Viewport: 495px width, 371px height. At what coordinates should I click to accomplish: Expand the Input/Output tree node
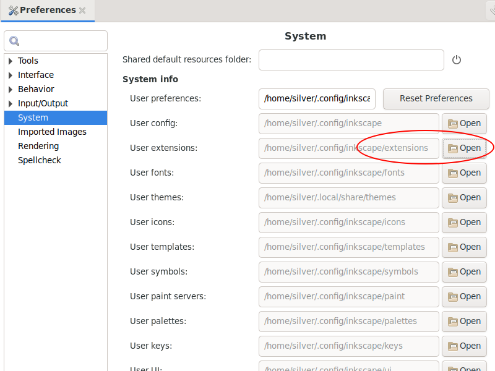pyautogui.click(x=11, y=103)
